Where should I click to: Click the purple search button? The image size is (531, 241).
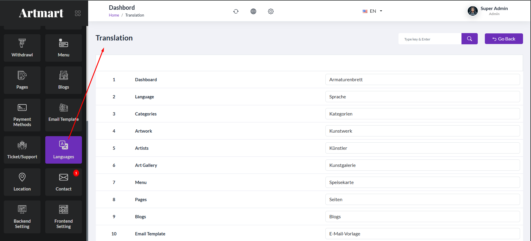[x=469, y=39]
